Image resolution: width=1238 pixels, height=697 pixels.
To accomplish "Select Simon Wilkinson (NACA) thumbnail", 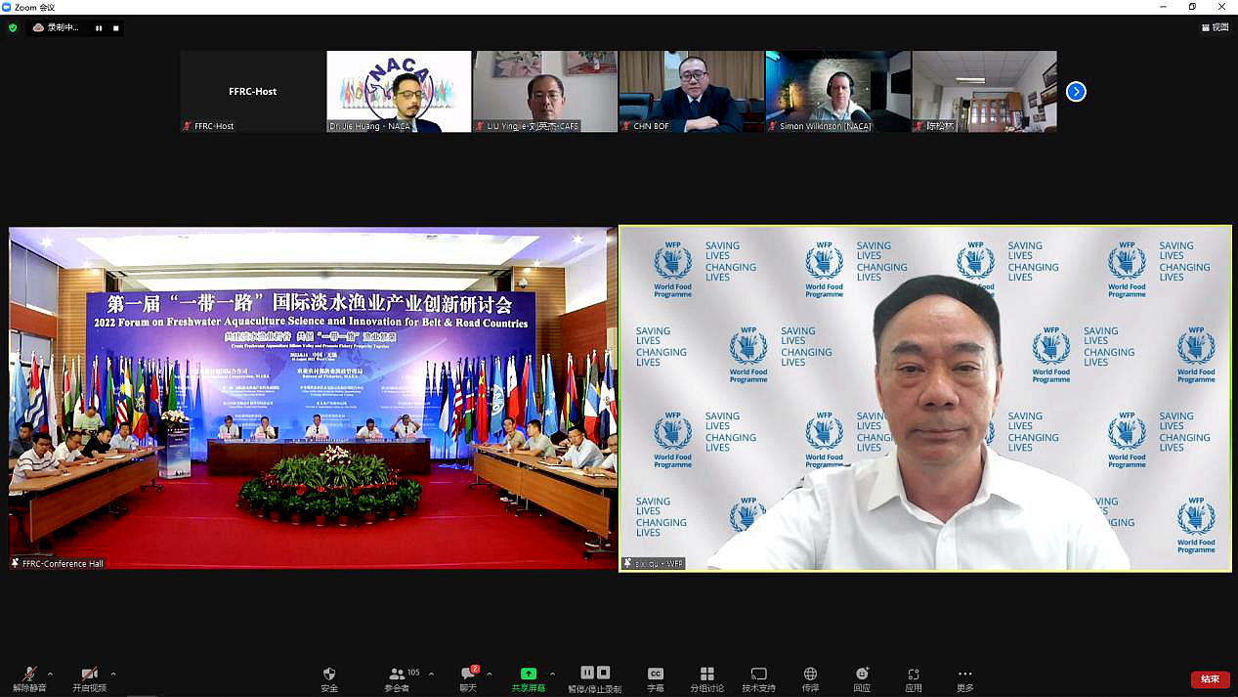I will 838,92.
